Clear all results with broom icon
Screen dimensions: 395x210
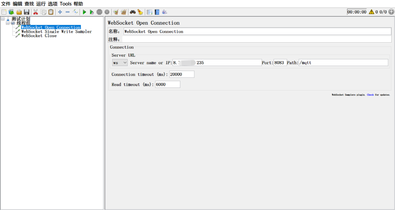click(x=140, y=12)
